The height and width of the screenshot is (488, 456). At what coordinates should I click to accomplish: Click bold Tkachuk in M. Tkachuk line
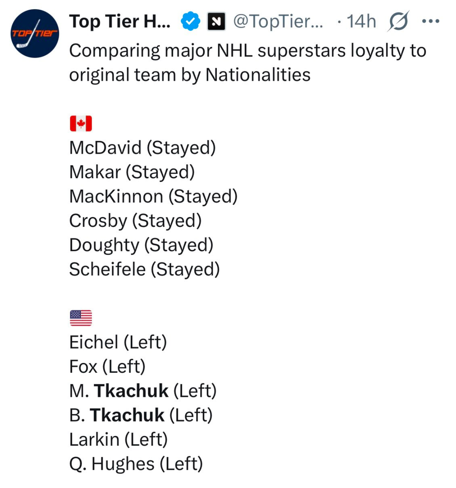click(131, 391)
